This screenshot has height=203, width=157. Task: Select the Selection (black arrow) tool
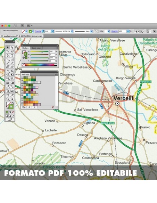coord(8,47)
